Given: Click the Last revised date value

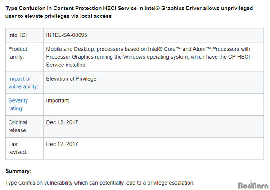Looking at the screenshot, I should [x=62, y=144].
